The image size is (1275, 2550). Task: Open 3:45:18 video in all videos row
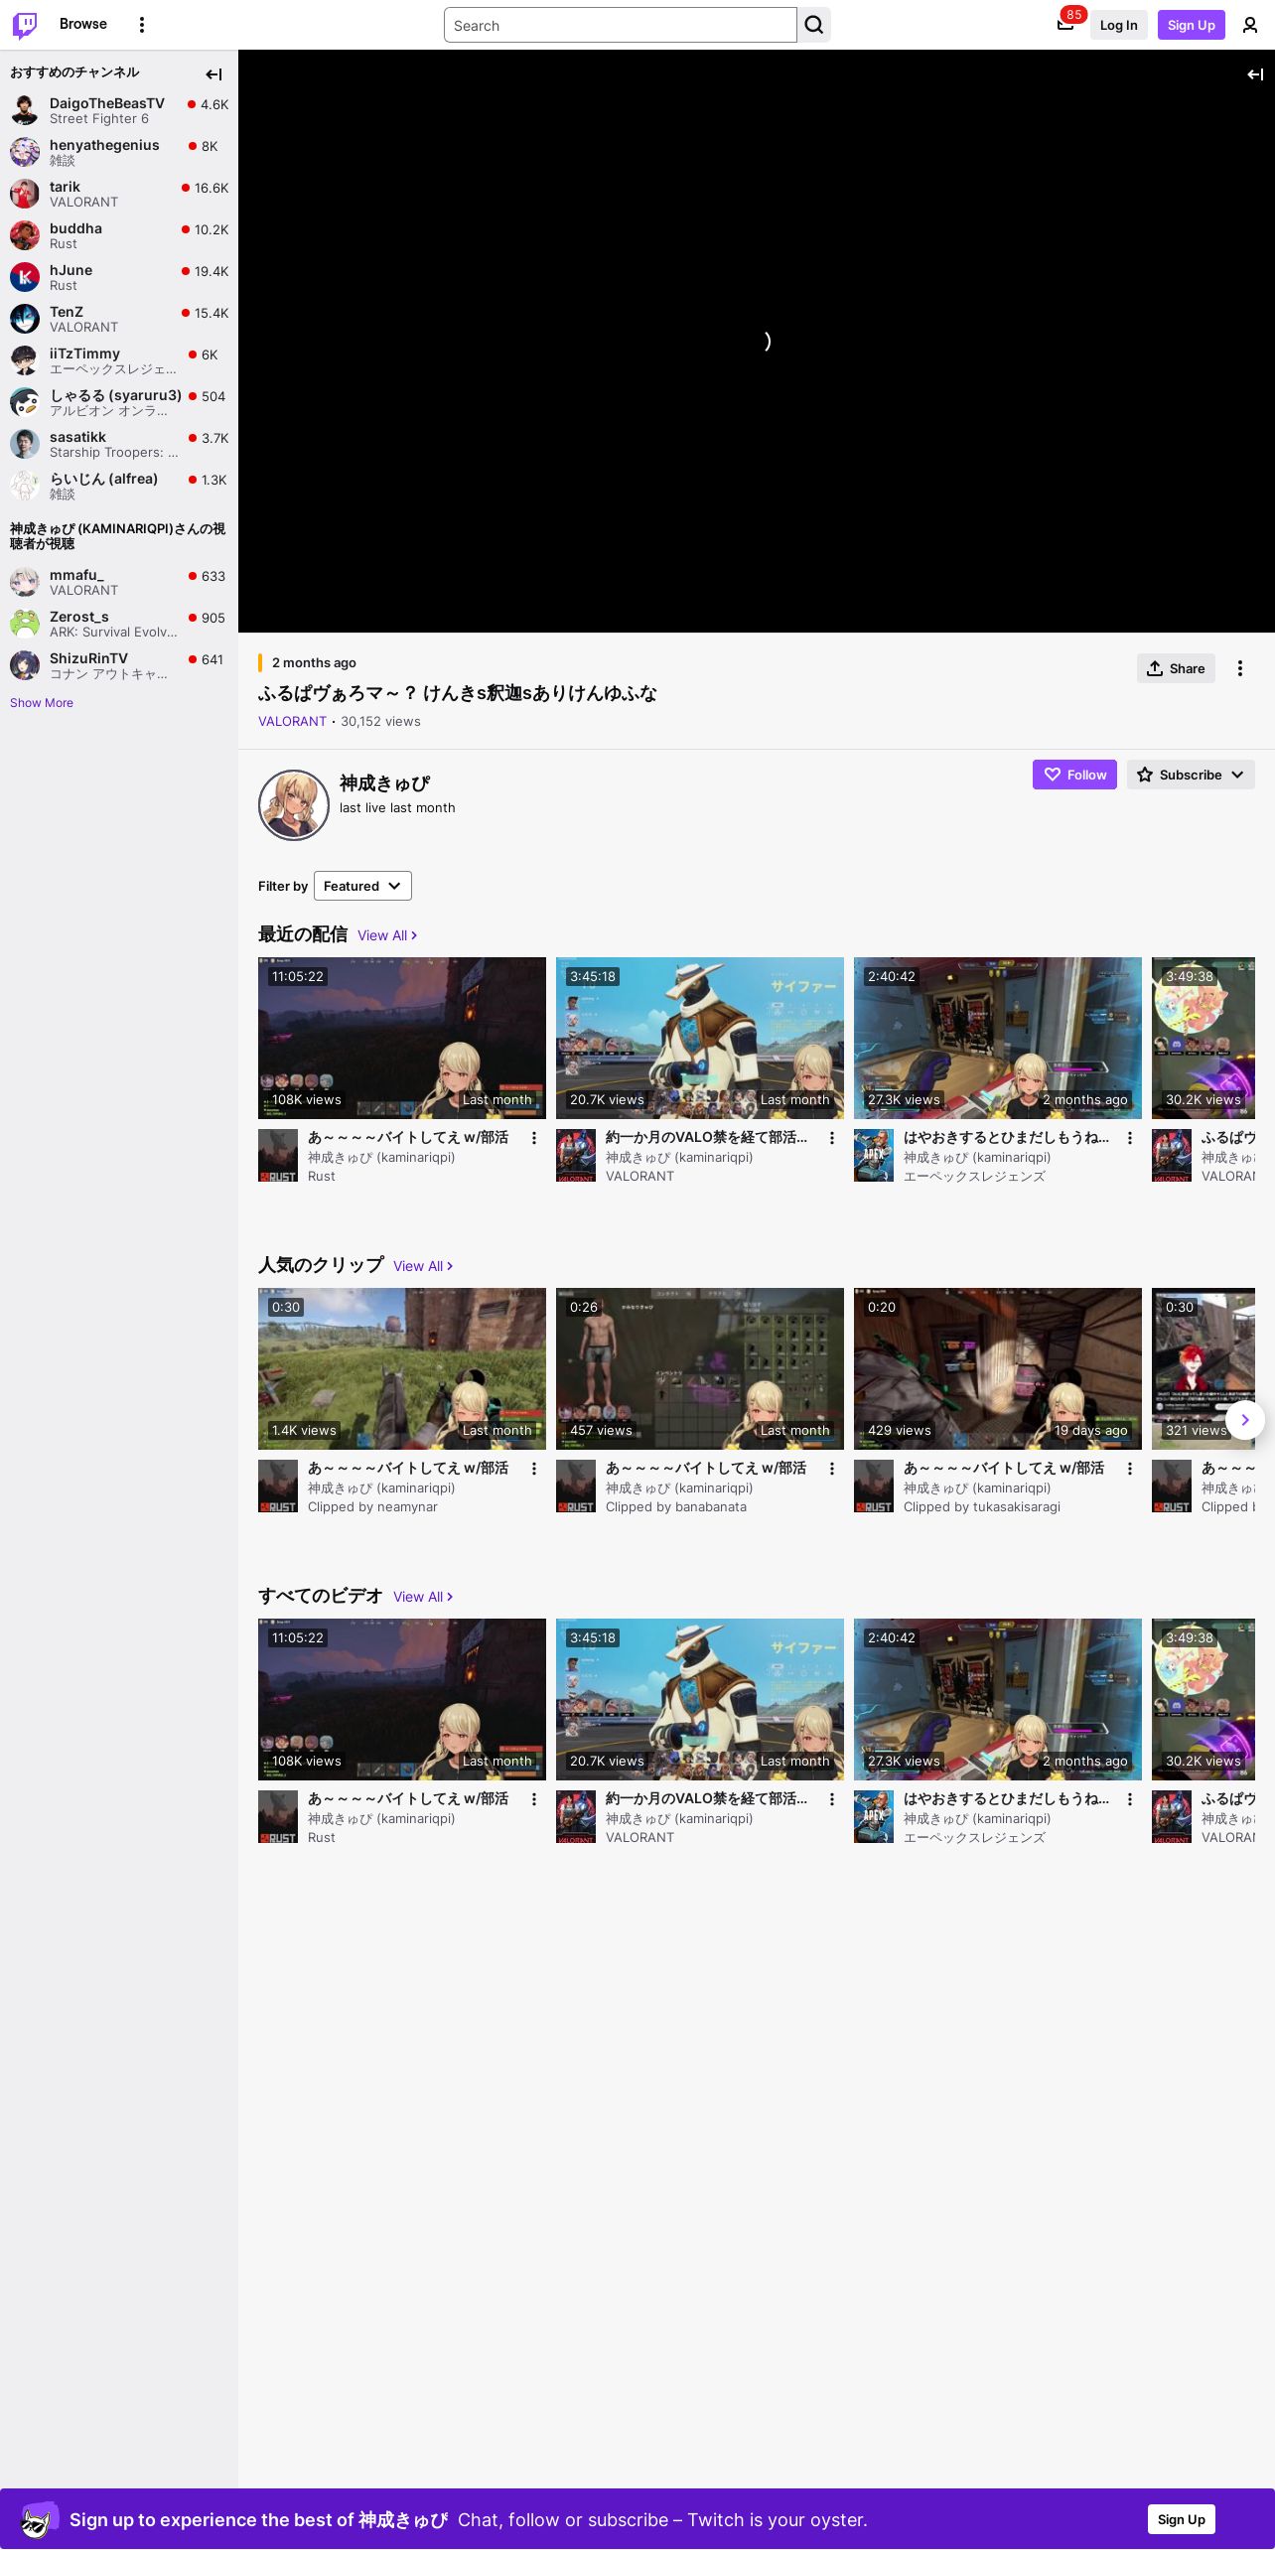pyautogui.click(x=700, y=1699)
